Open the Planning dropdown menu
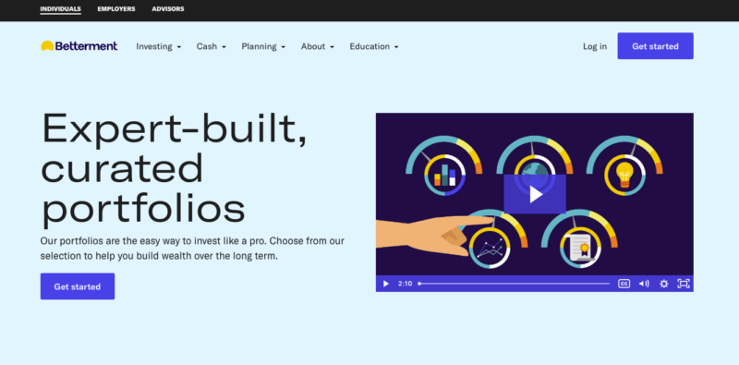 263,47
